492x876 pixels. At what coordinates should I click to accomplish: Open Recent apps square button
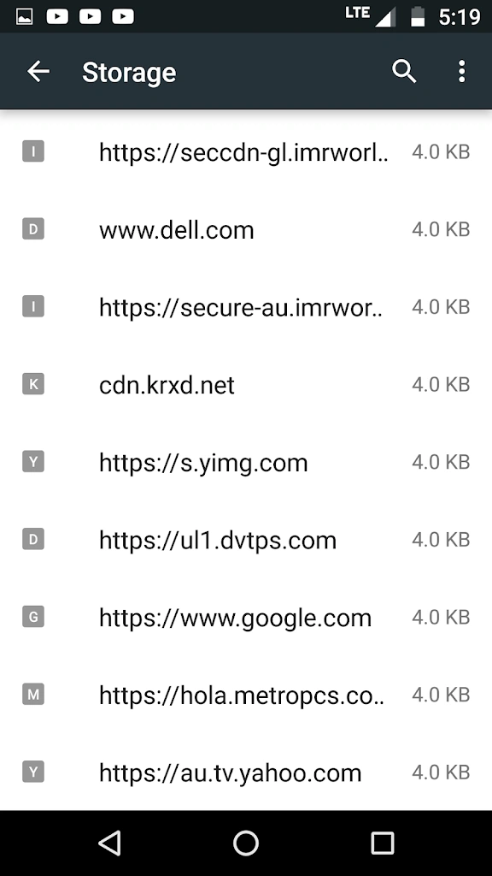click(383, 843)
